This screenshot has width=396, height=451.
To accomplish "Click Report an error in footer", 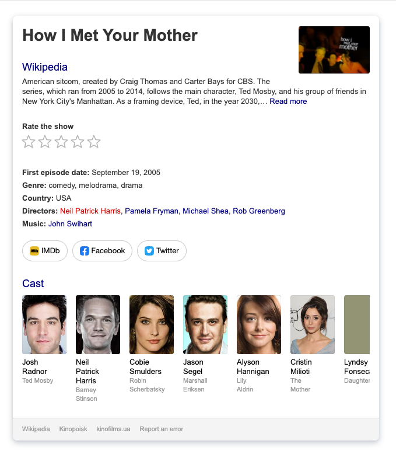I will click(x=162, y=429).
